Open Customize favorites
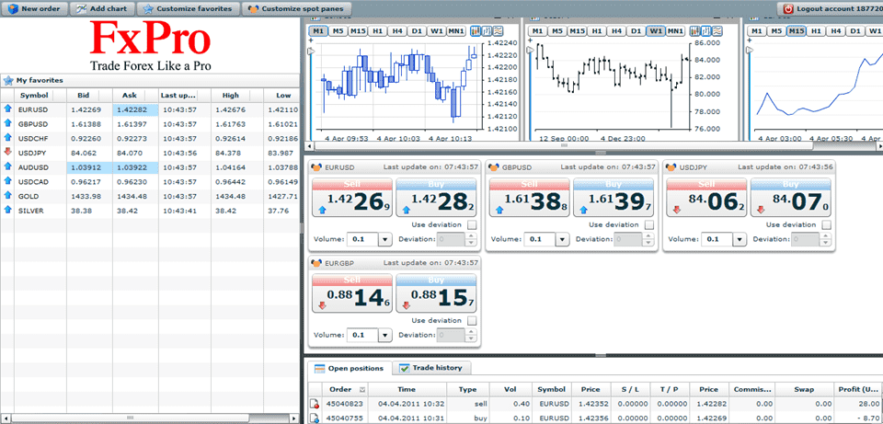This screenshot has height=424, width=883. 188,8
